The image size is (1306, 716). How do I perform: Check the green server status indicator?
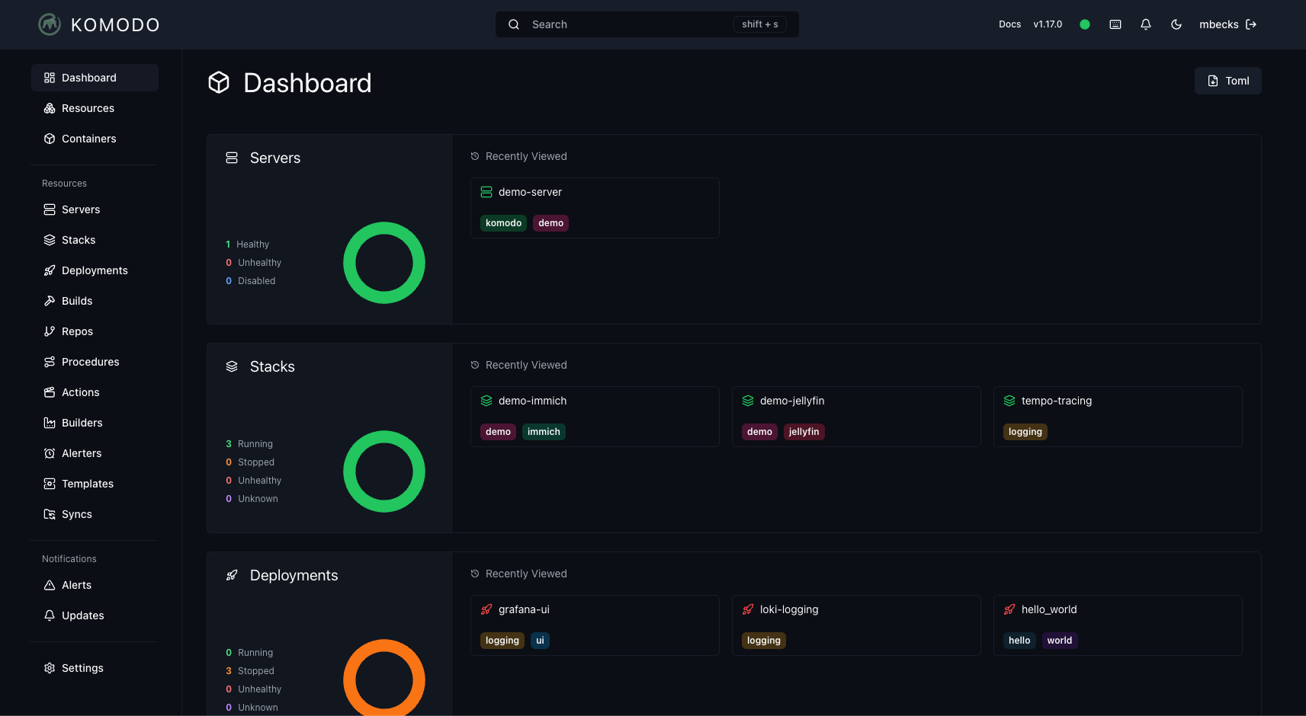[1085, 24]
